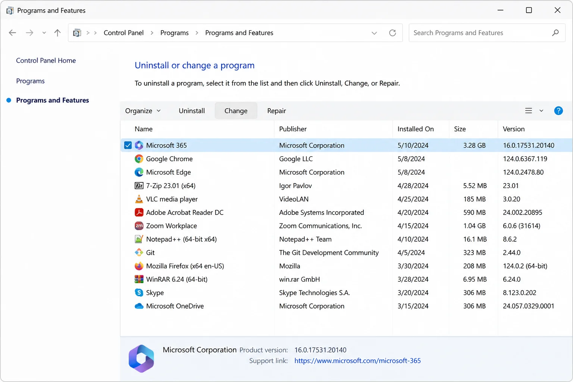Screen dimensions: 573x382
Task: Click the Google Chrome icon in program list
Action: [139, 159]
